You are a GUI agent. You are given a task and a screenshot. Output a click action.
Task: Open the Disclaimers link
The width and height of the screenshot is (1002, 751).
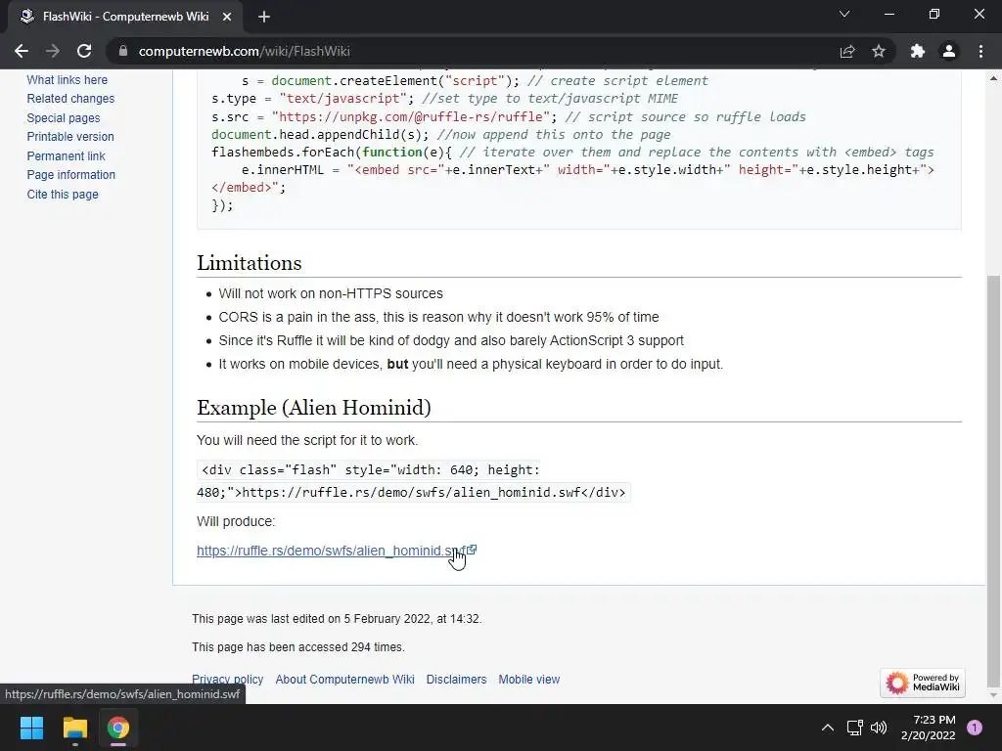[x=456, y=680]
